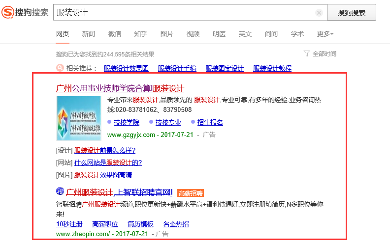Expand the 更多 dropdown menu

tap(325, 34)
